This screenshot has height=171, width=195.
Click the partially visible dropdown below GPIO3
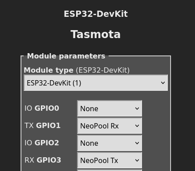pyautogui.click(x=110, y=170)
